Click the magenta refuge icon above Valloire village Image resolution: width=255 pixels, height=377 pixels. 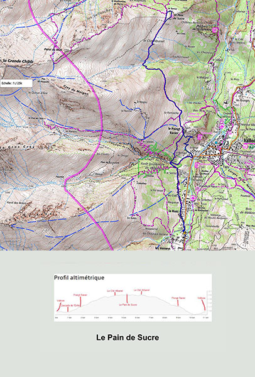[222, 126]
